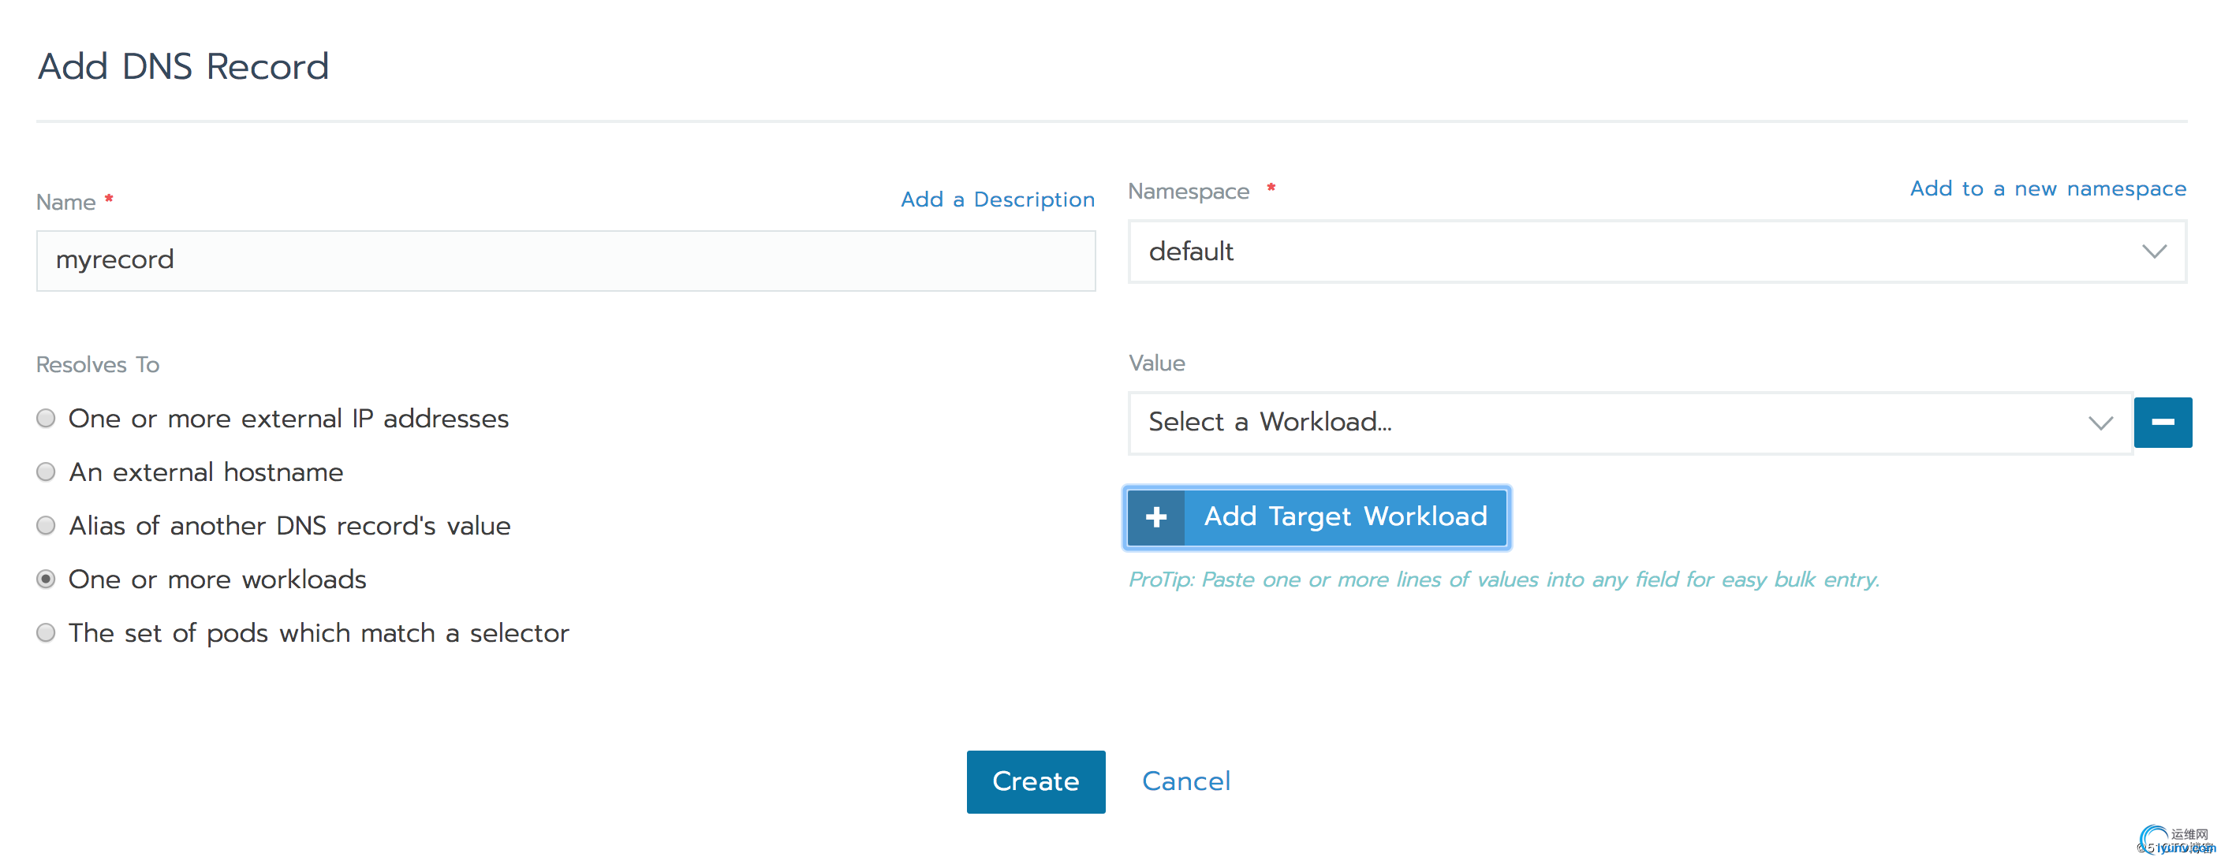Select 'The set of pods which match a selector'
Image resolution: width=2221 pixels, height=861 pixels.
(x=47, y=633)
